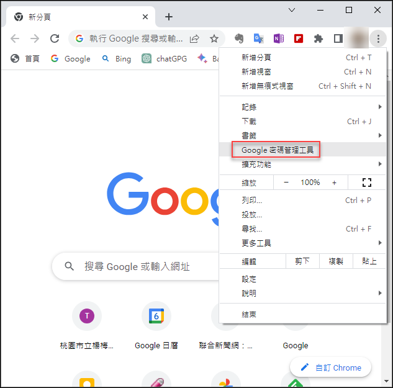Click the three-dot Chrome menu button

click(x=378, y=38)
